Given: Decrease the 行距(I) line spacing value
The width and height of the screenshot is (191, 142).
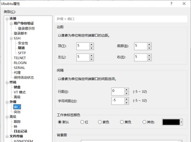Looking at the screenshot, I should pyautogui.click(x=126, y=93).
